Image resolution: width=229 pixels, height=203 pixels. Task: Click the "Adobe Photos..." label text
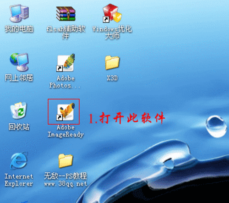(x=65, y=82)
